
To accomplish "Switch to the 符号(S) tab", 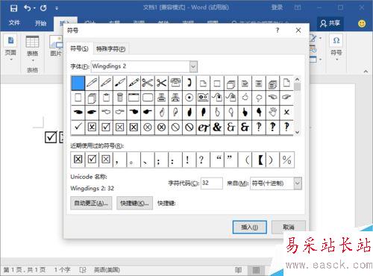I will point(79,48).
